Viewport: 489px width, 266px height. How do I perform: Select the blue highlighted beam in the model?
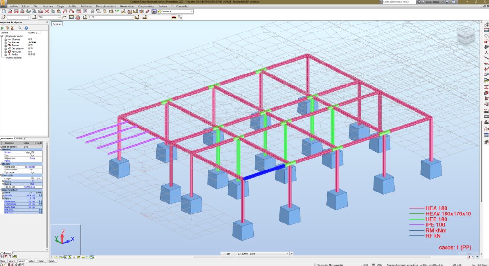pos(264,172)
